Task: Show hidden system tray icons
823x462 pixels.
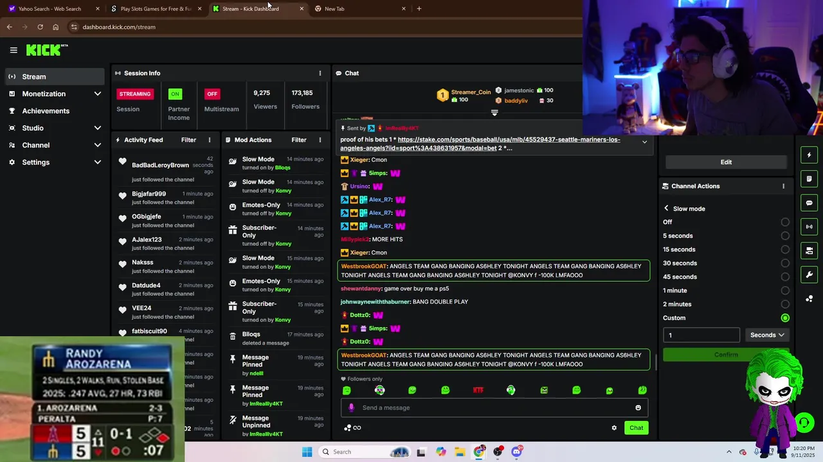Action: 728,452
